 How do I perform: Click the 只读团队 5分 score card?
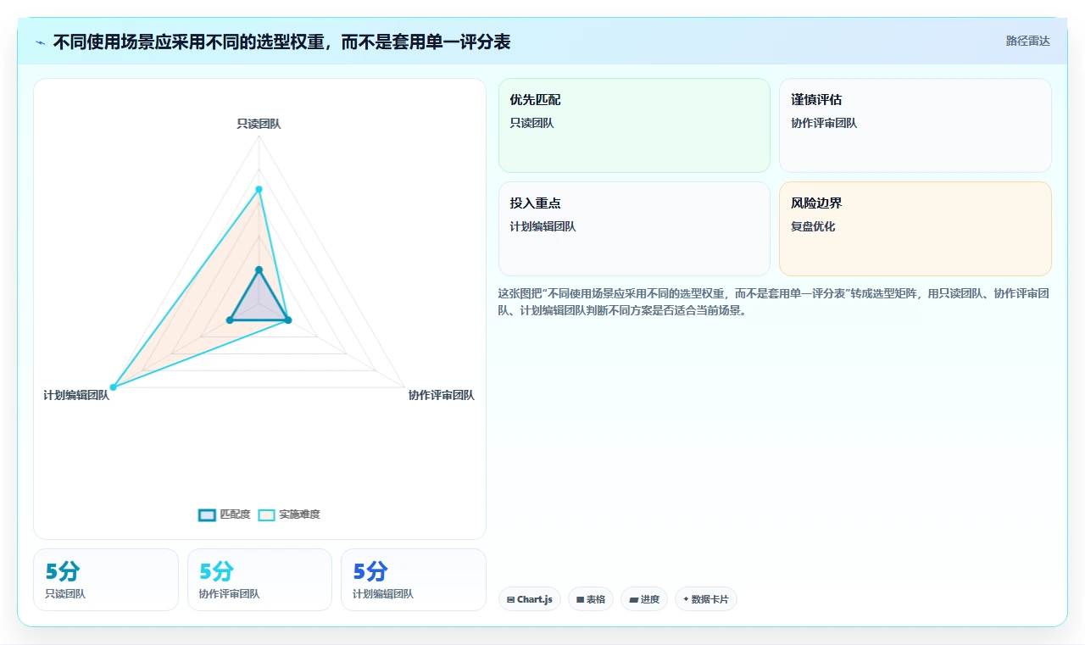coord(106,580)
